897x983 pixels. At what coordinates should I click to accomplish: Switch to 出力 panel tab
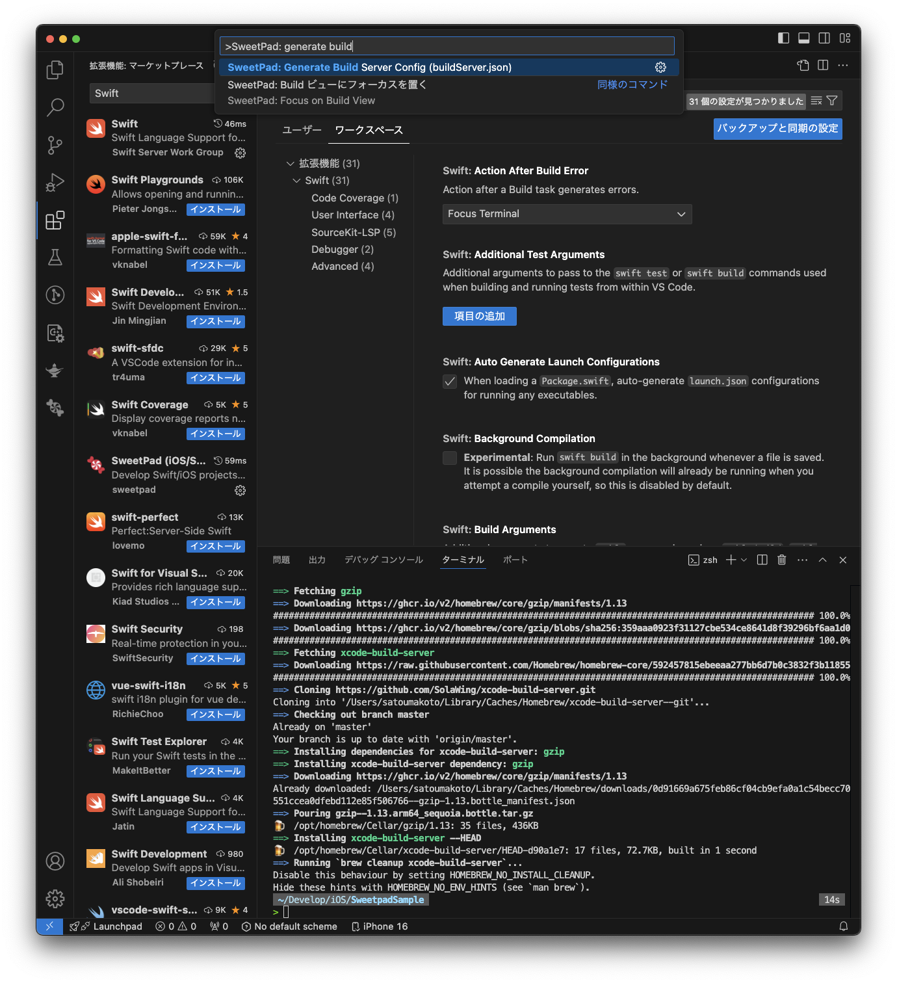coord(317,560)
